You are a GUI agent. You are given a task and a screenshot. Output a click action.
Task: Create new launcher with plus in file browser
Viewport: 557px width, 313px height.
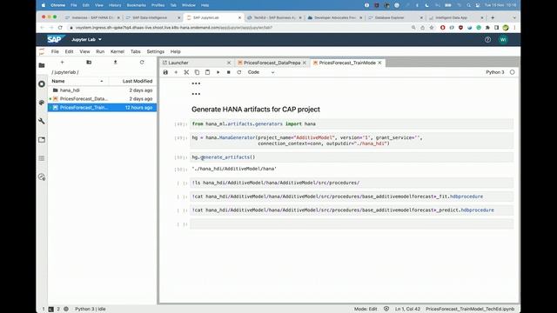pyautogui.click(x=62, y=62)
